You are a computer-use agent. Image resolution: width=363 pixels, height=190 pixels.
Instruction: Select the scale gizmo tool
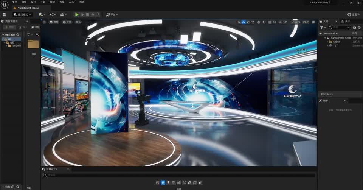(253, 22)
